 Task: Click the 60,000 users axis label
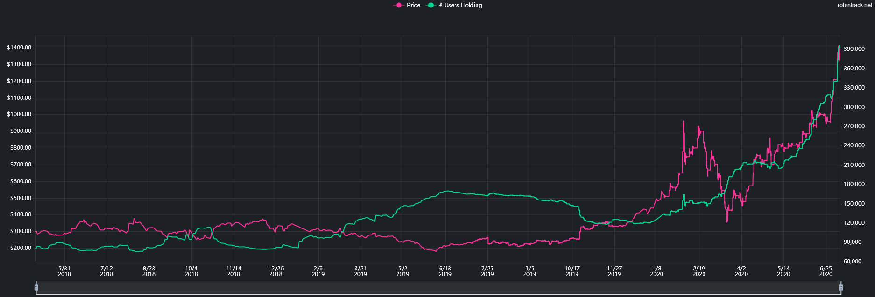[853, 262]
